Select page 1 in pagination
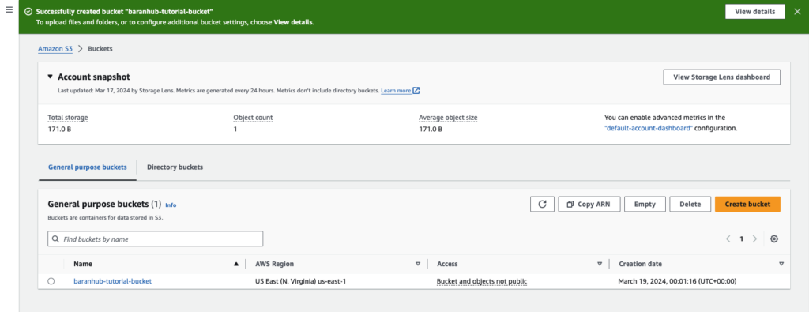 (x=741, y=239)
